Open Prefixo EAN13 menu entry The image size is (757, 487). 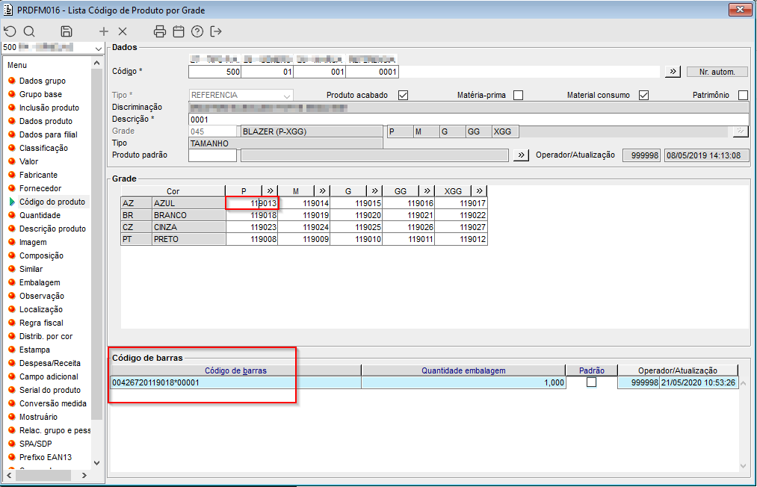coord(46,457)
